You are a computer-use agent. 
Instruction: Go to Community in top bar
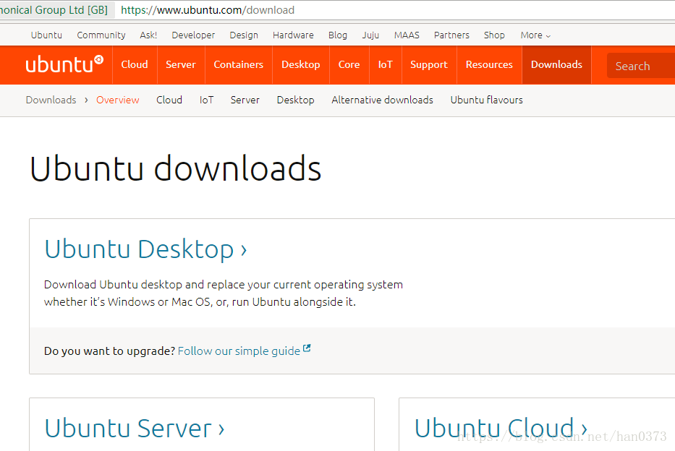pos(101,35)
